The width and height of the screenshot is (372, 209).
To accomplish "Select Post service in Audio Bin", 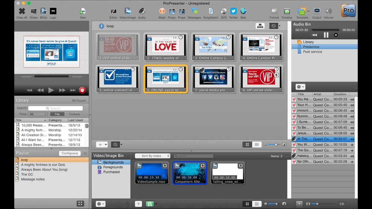I will (x=312, y=52).
